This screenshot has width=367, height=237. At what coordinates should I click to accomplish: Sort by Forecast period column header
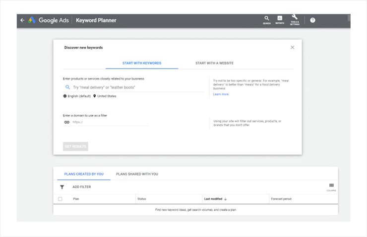click(281, 199)
